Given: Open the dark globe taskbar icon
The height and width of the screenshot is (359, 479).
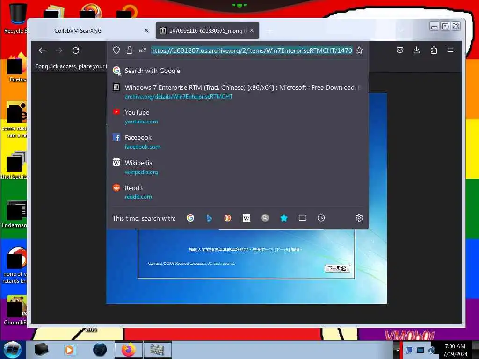Looking at the screenshot, I should 100,350.
